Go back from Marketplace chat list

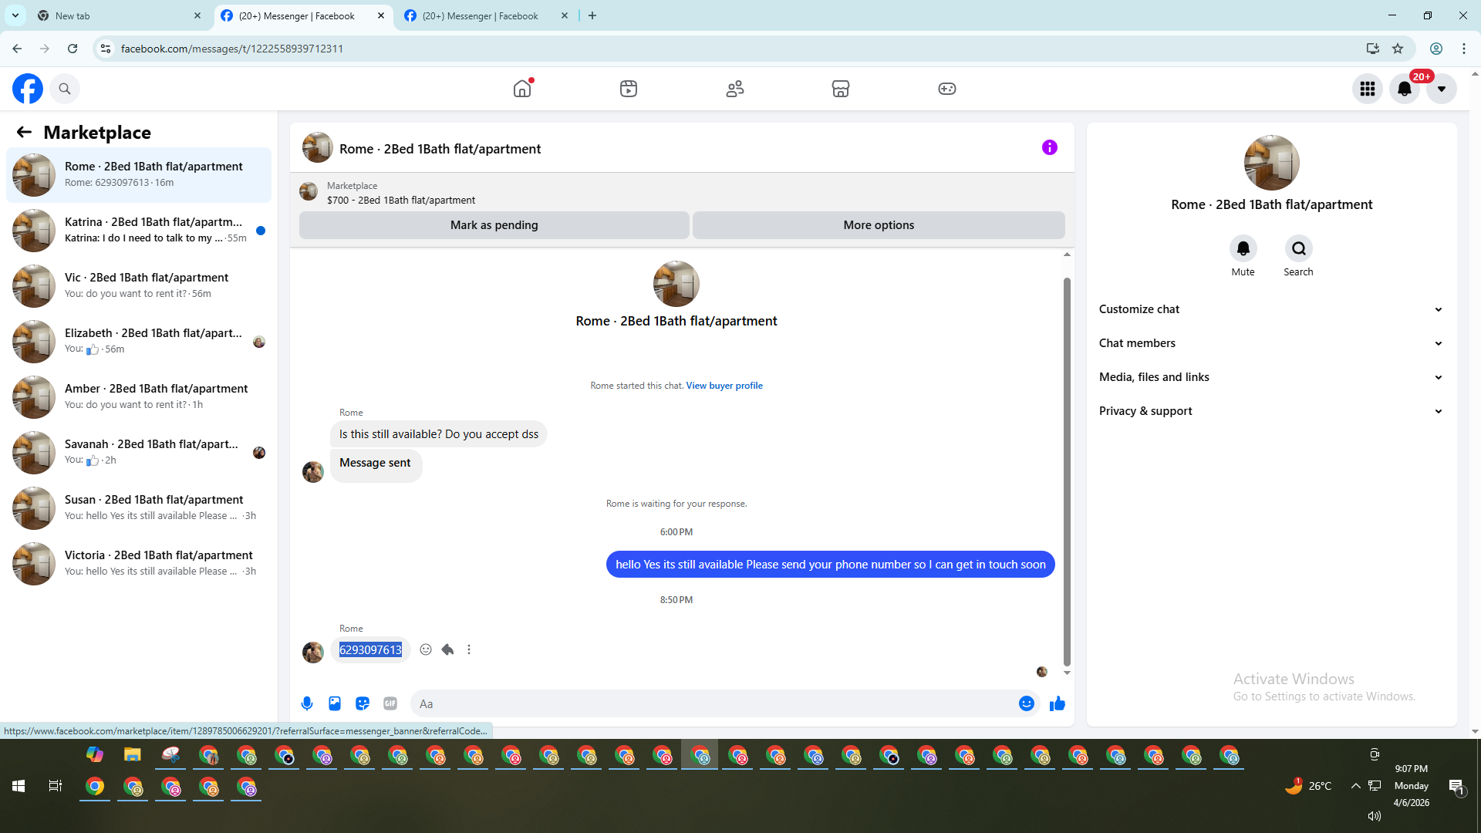coord(24,132)
